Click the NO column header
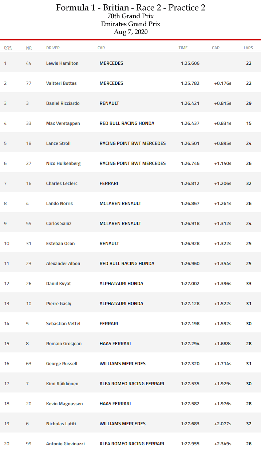This screenshot has height=450, width=261. 29,48
